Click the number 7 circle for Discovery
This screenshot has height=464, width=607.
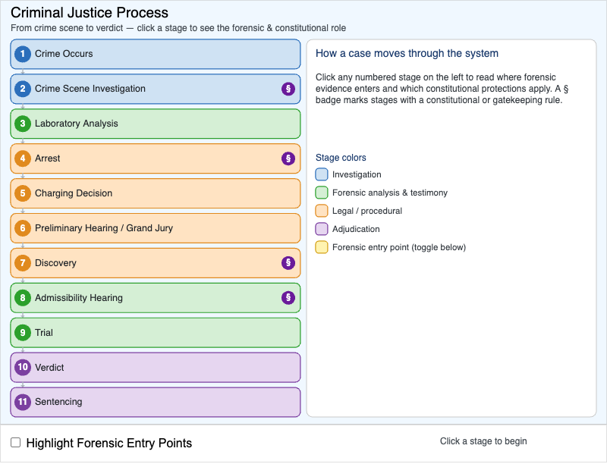coord(23,262)
